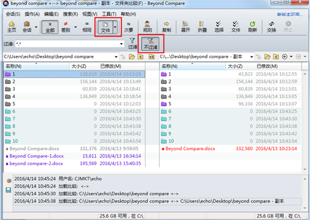This screenshot has width=310, height=220.
Task: Sort the left pane by 大小(Z) column
Action: [x=83, y=66]
